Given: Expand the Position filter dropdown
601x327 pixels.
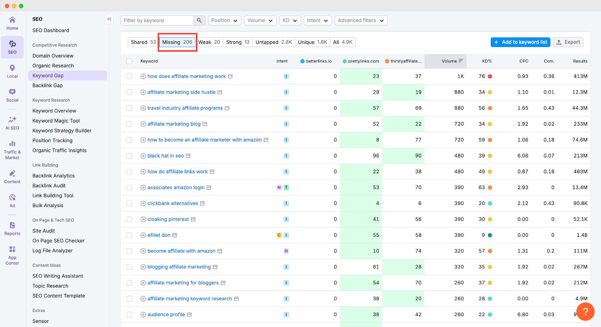Looking at the screenshot, I should 224,20.
